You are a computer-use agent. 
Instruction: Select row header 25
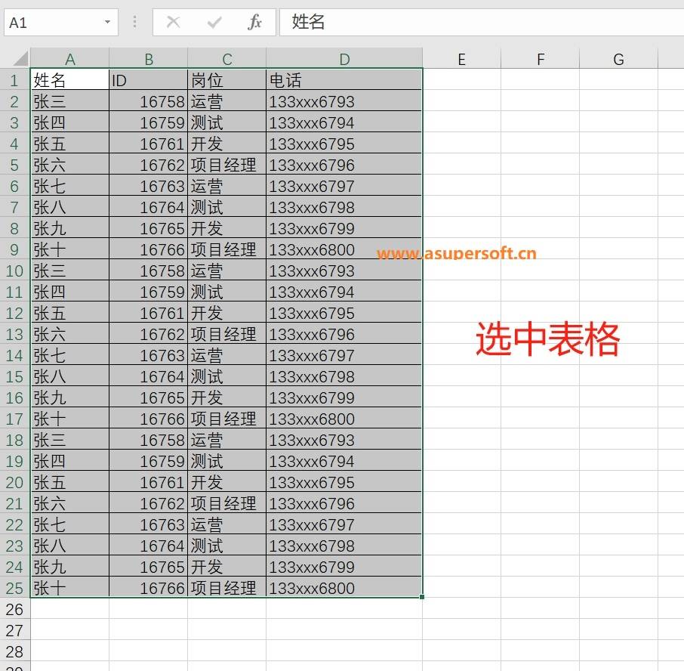[x=15, y=588]
